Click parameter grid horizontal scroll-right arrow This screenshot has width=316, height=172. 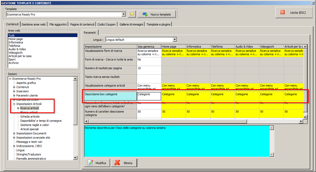click(301, 121)
